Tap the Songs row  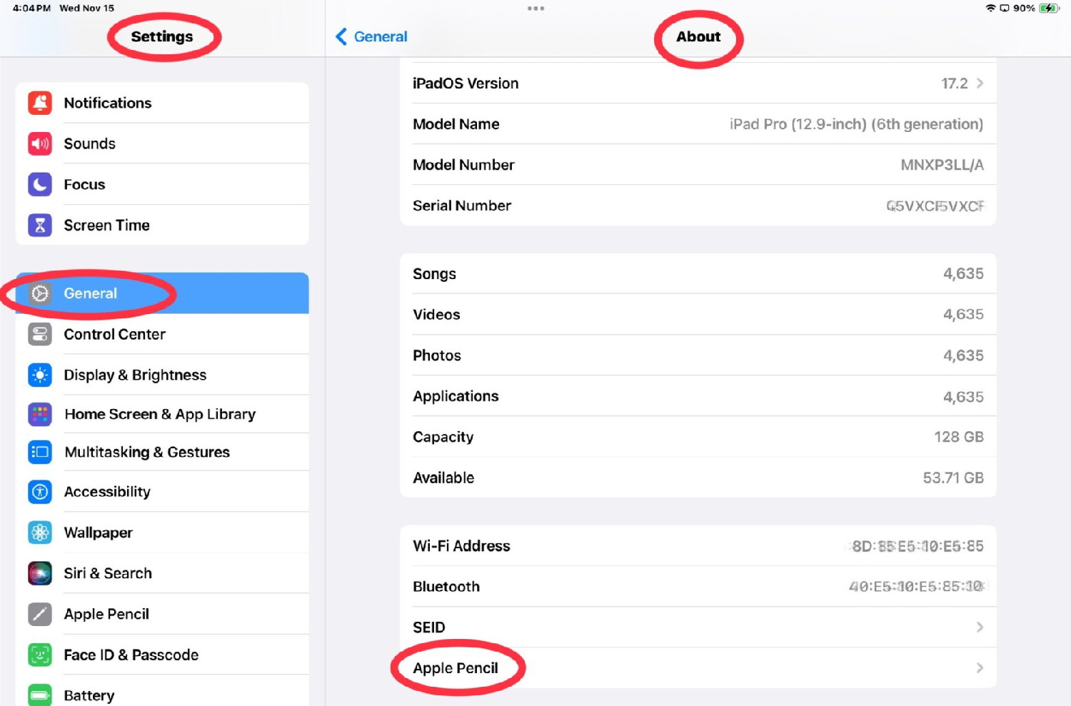pyautogui.click(x=698, y=273)
